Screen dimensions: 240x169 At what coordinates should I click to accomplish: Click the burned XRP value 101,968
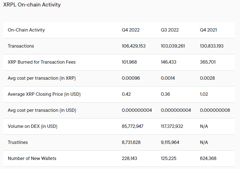tap(129, 62)
